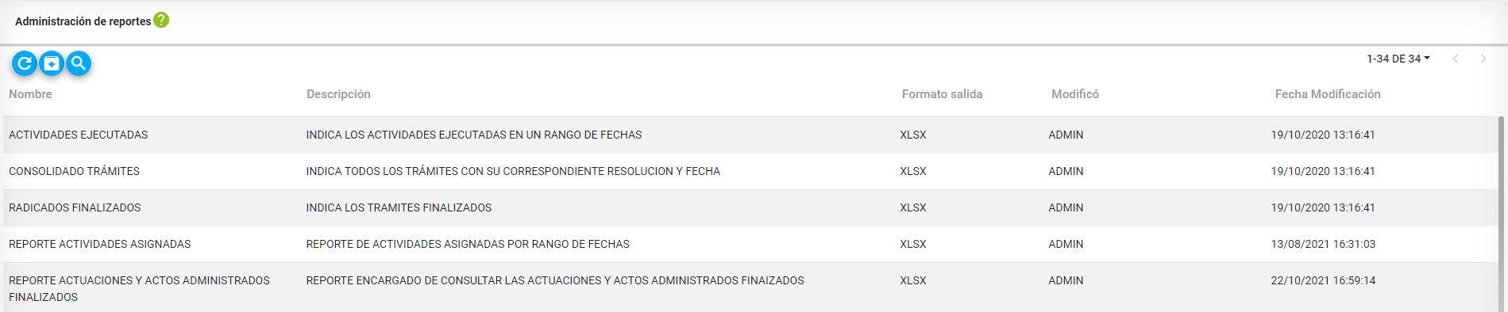1508x312 pixels.
Task: Click the 22/10/2021 16:59:14 date cell
Action: pos(1323,280)
